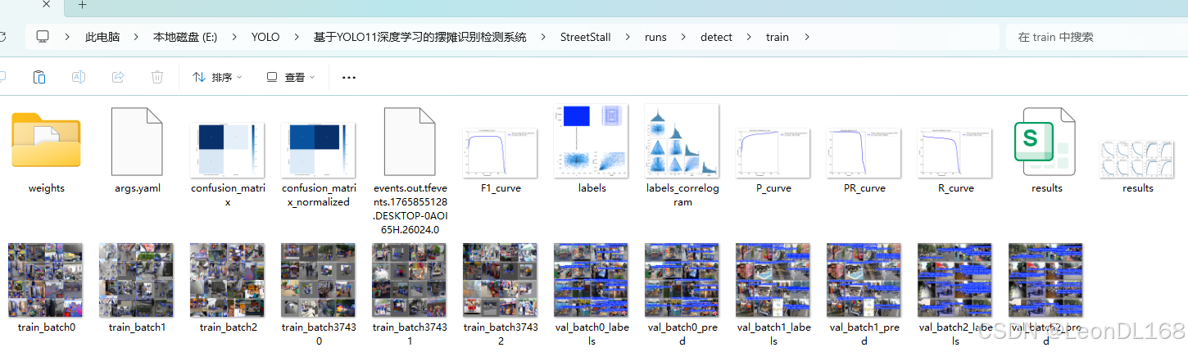This screenshot has width=1188, height=352.
Task: Click the Rename toolbar icon
Action: coord(79,77)
